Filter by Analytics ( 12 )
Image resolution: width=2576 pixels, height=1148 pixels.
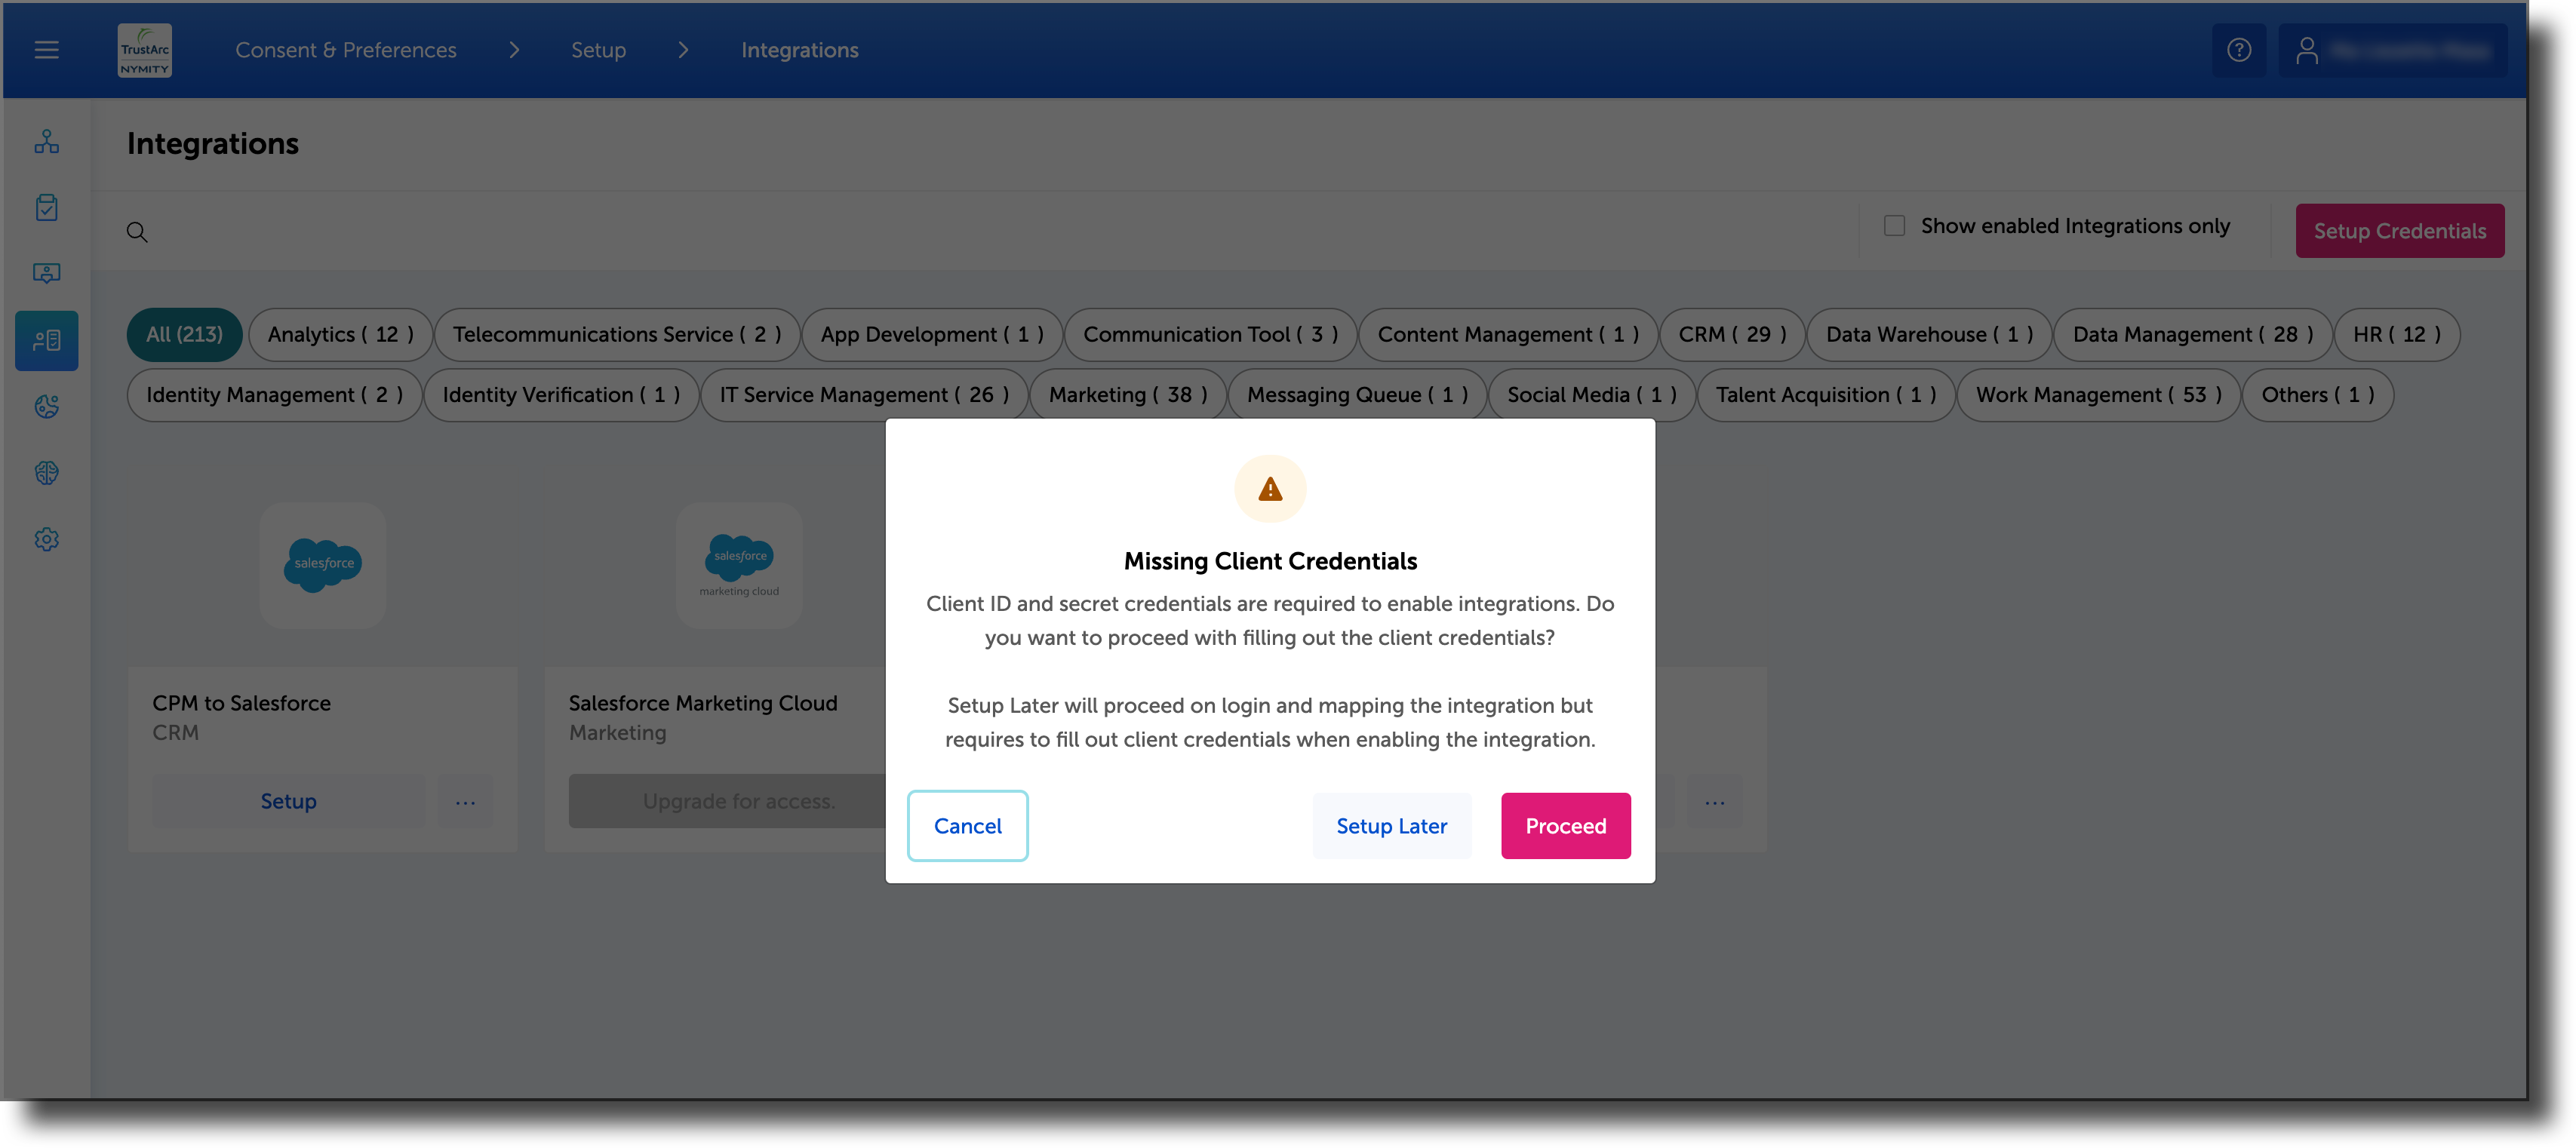click(340, 334)
